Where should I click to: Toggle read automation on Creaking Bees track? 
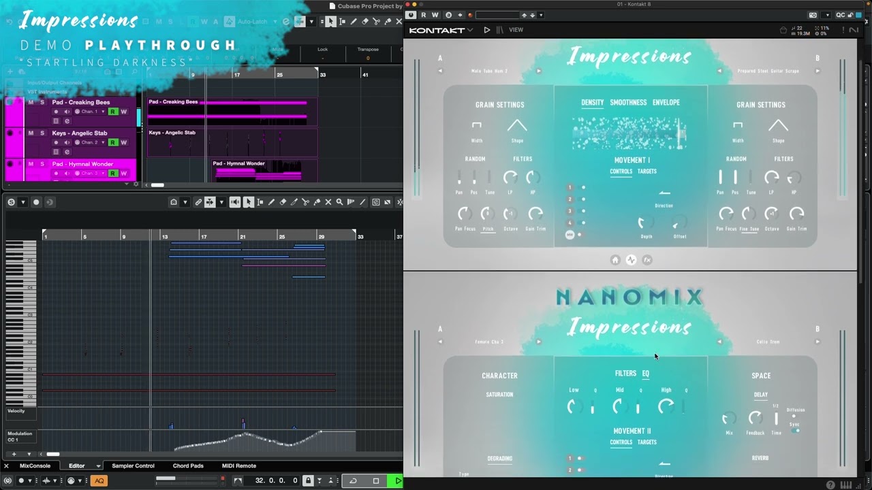[113, 112]
